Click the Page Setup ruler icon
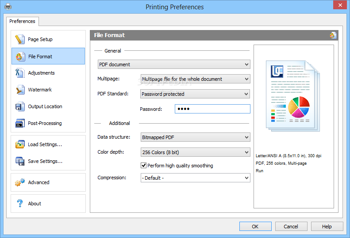Viewport: 350px width, 238px height. (x=20, y=39)
